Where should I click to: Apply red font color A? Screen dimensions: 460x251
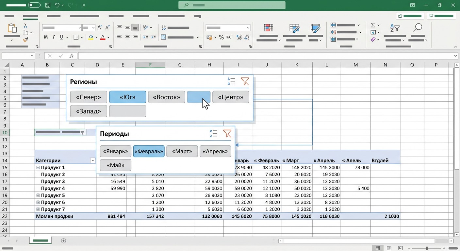[103, 37]
